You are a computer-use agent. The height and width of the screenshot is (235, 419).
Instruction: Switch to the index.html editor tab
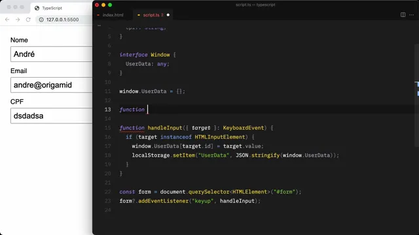pyautogui.click(x=113, y=15)
